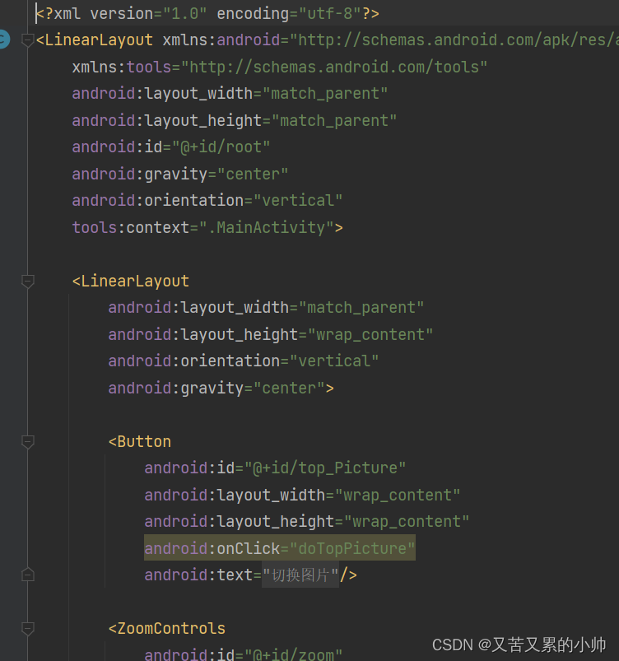Click tools:context ".MainActivity" value

(x=267, y=228)
